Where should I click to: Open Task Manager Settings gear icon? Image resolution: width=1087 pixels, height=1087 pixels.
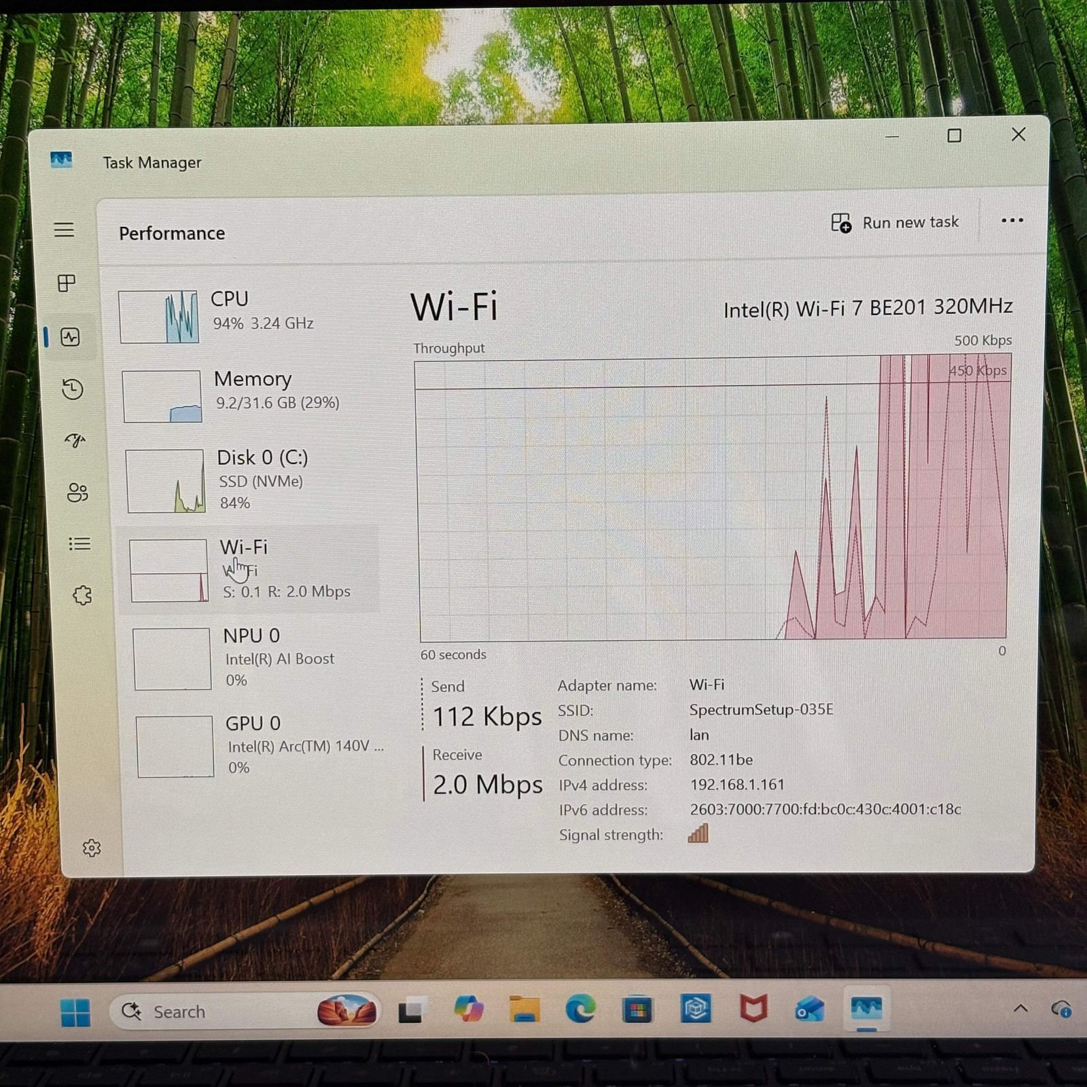tap(92, 848)
